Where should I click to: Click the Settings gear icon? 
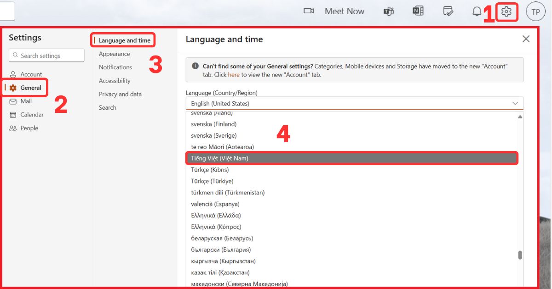506,11
